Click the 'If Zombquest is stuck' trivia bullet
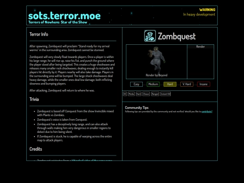Screen dimensions: 244x183 tap(74, 138)
